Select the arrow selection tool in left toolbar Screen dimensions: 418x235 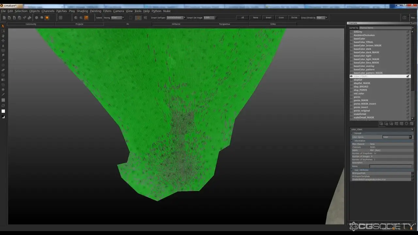tap(3, 26)
